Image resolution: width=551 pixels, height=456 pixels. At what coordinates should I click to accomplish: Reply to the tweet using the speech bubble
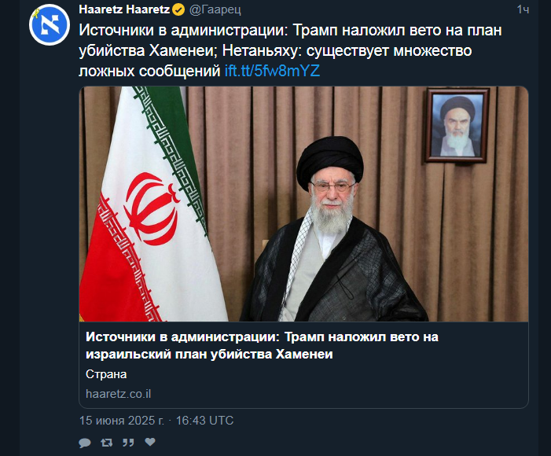(85, 443)
